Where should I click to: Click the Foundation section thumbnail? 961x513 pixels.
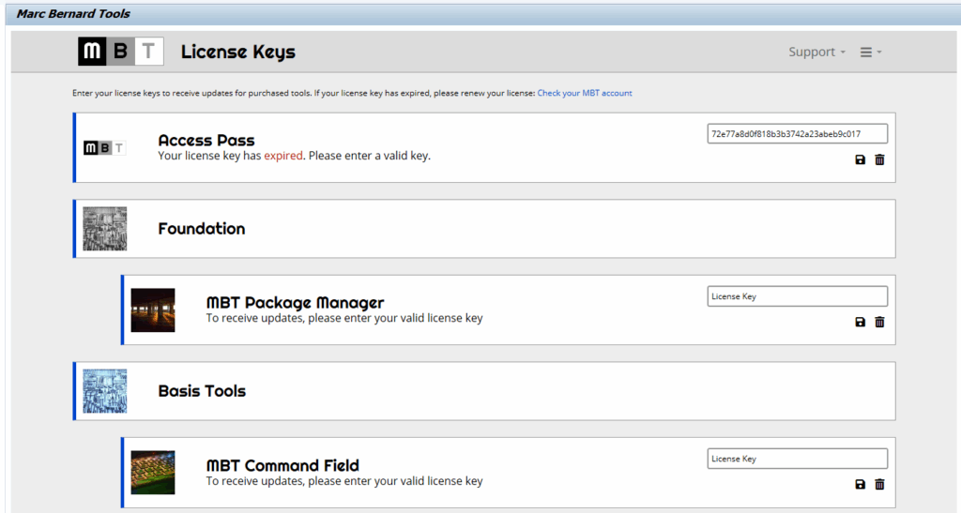[104, 229]
